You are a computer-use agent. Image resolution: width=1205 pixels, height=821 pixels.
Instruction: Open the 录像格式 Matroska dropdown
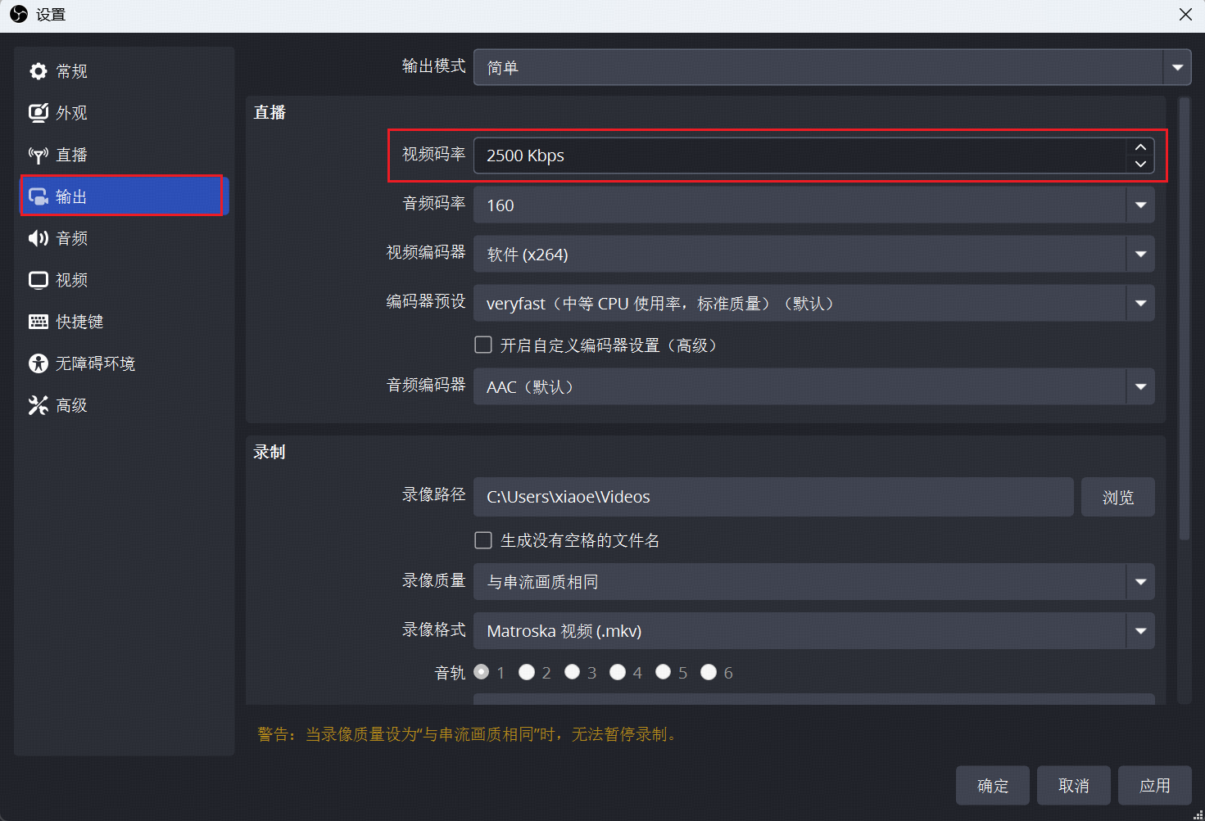(x=814, y=631)
